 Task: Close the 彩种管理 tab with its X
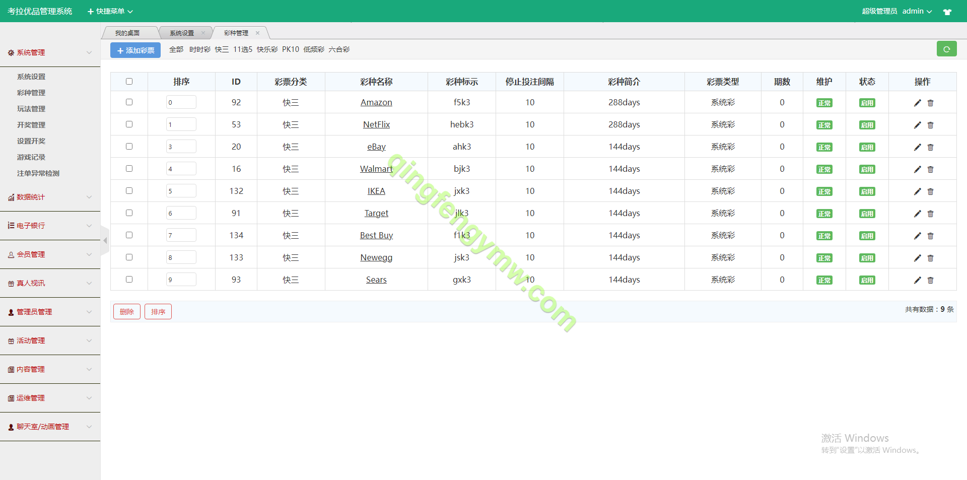point(257,33)
